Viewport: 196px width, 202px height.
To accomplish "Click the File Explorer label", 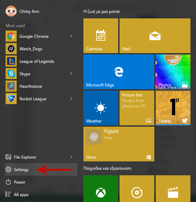I will click(25, 157).
